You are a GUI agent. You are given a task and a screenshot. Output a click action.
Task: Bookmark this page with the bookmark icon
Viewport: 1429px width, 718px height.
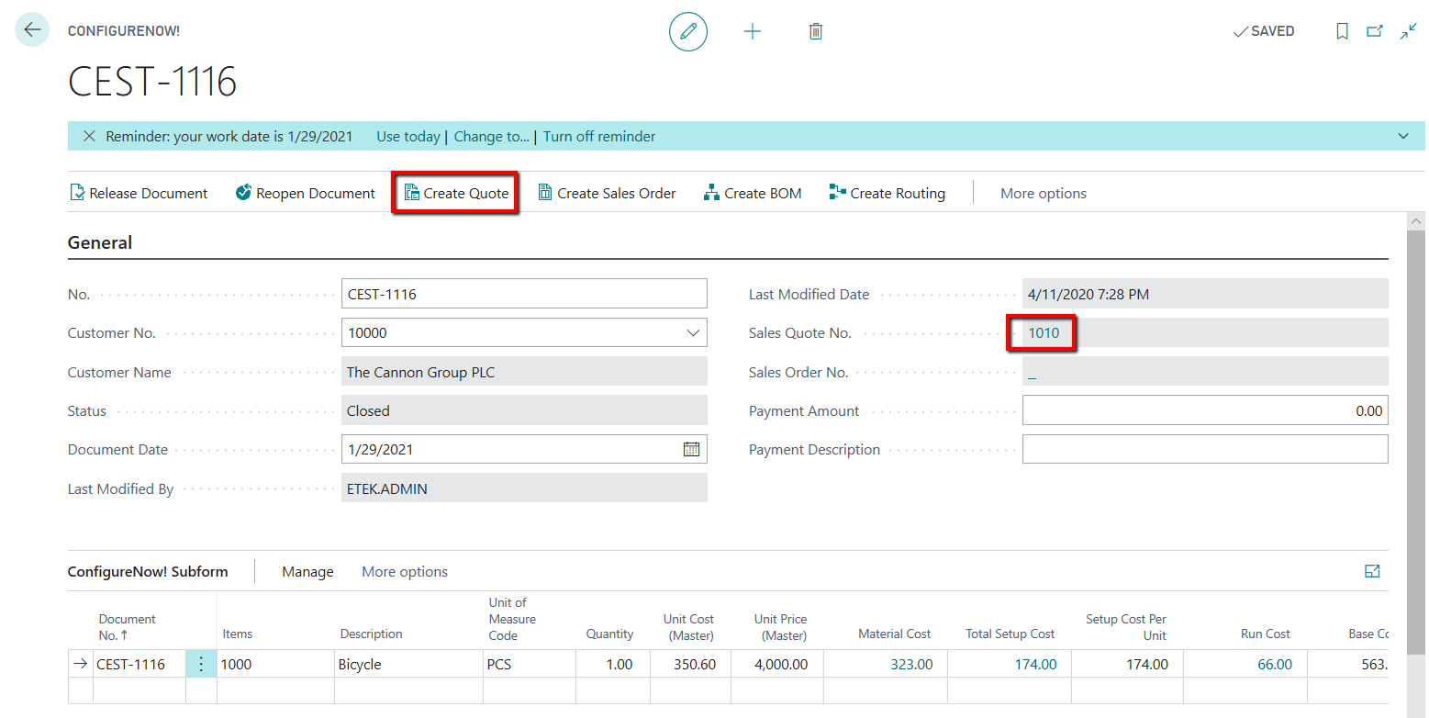click(x=1342, y=31)
